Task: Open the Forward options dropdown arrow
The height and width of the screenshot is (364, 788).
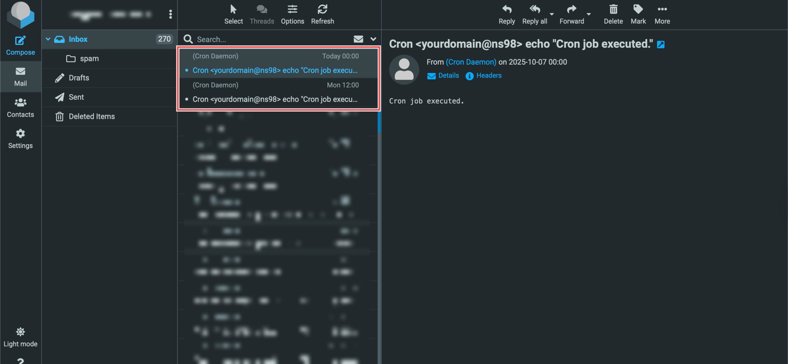Action: tap(589, 14)
